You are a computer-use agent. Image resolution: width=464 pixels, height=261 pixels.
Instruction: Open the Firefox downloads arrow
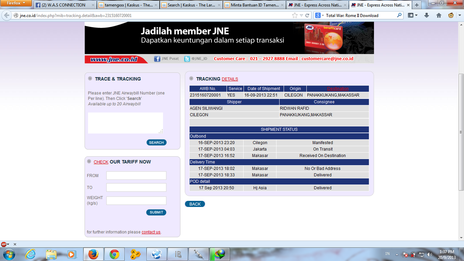(427, 15)
